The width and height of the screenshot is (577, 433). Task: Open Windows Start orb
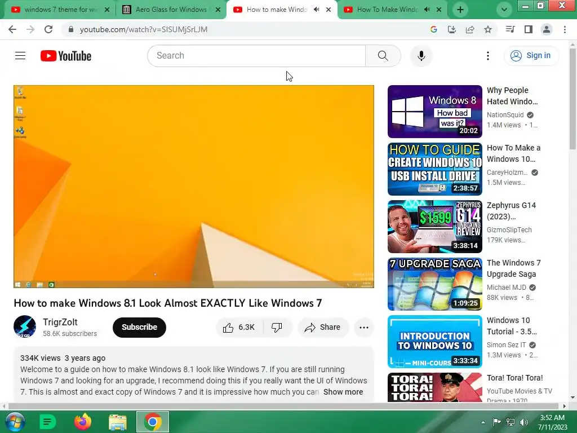[15, 422]
